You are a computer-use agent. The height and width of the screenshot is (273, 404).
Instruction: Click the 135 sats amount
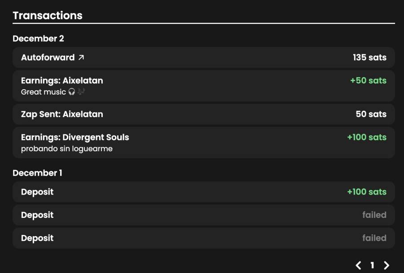pyautogui.click(x=369, y=57)
